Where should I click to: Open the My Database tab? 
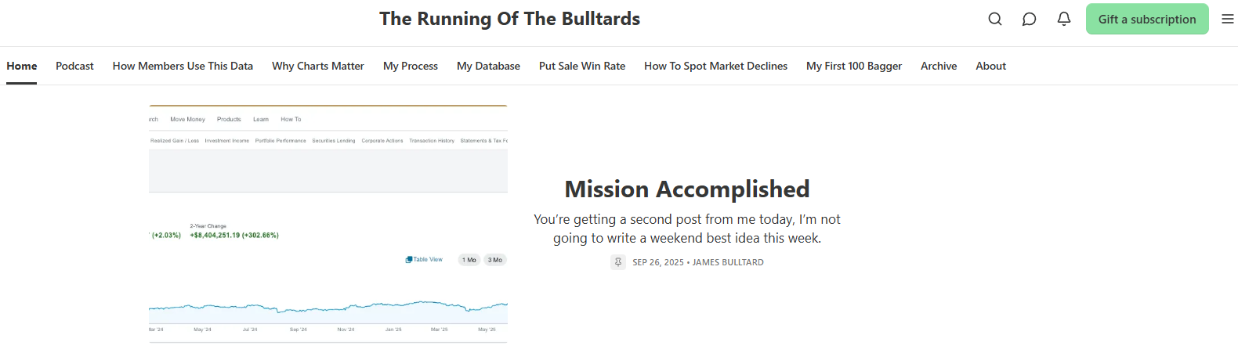tap(488, 66)
